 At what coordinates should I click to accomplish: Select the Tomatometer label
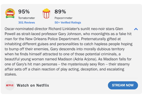26,18
